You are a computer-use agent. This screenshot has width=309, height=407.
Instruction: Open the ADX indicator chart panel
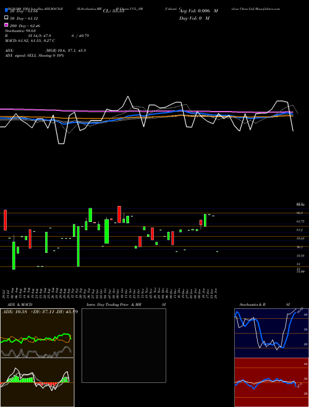(37, 333)
